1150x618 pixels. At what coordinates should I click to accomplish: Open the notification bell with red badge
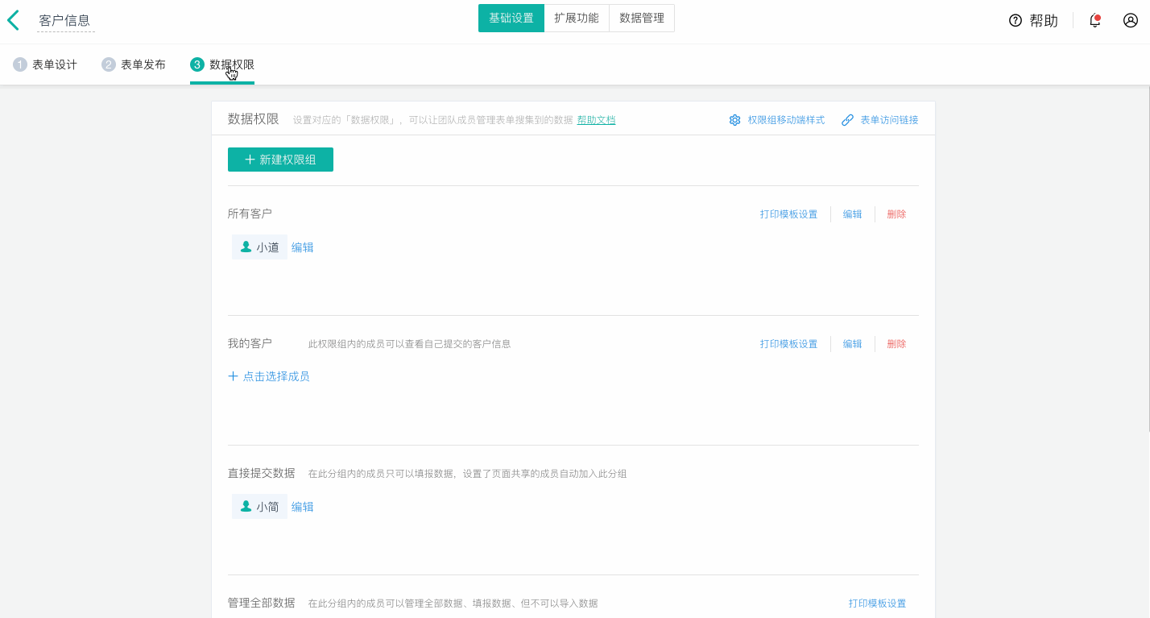pos(1094,20)
